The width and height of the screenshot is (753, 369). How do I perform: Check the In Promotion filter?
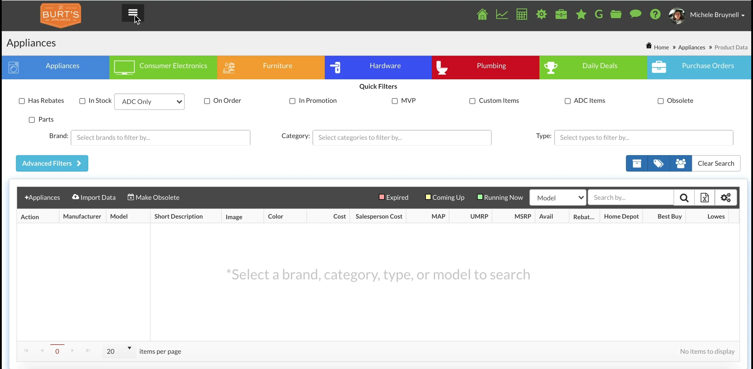point(292,101)
